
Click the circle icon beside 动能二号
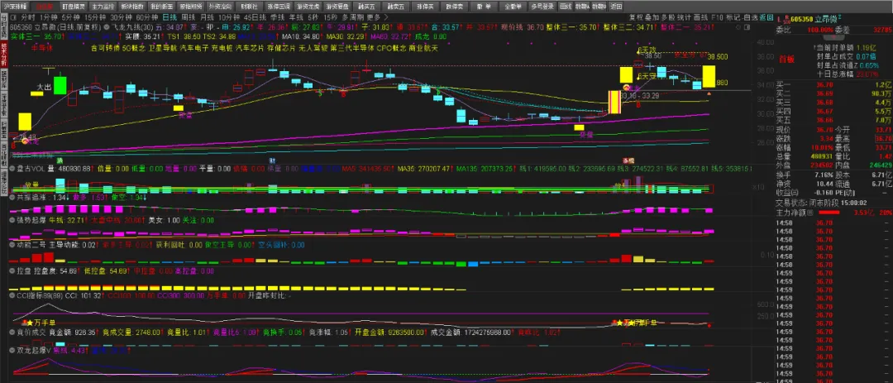coord(12,245)
